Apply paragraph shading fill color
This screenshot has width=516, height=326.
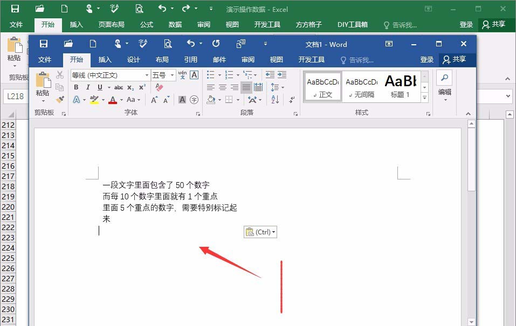[211, 99]
